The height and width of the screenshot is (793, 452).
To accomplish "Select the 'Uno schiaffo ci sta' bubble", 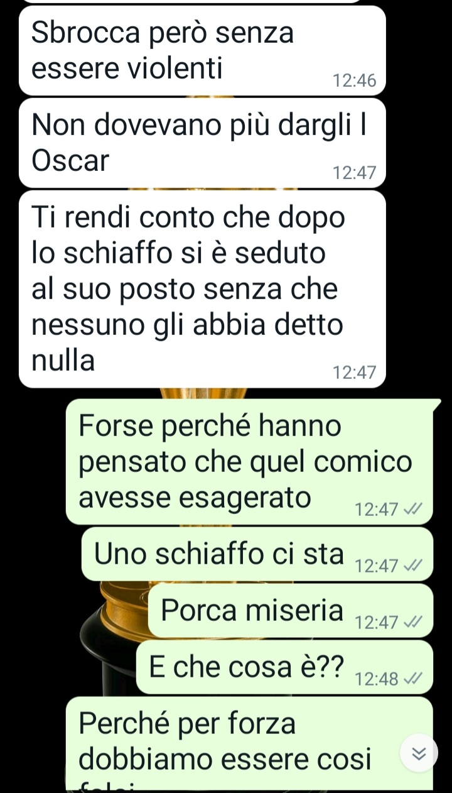I will point(257,554).
